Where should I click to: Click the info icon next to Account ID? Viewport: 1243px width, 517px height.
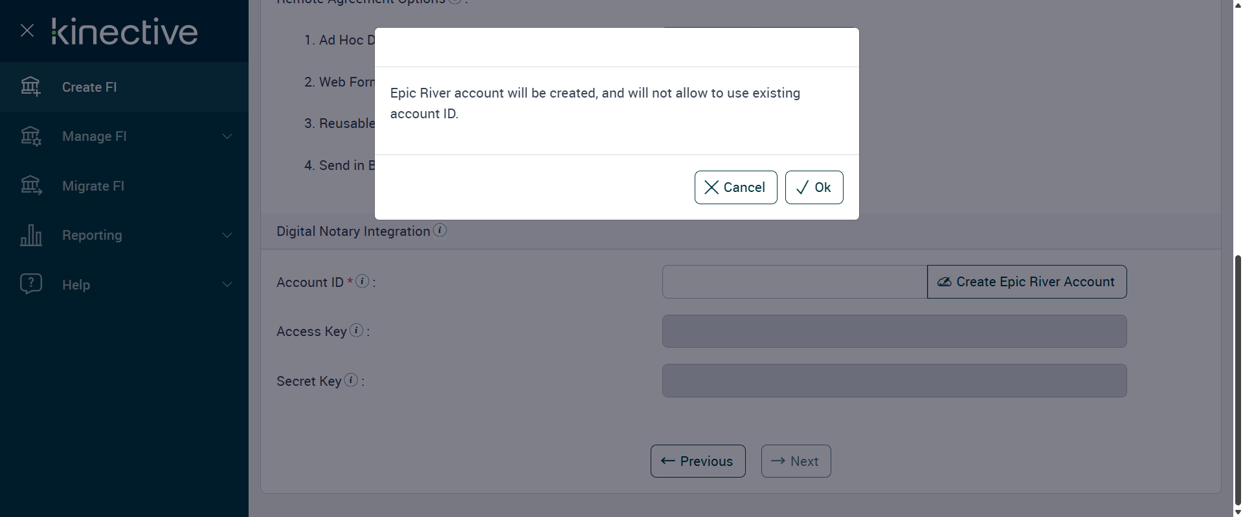click(363, 281)
